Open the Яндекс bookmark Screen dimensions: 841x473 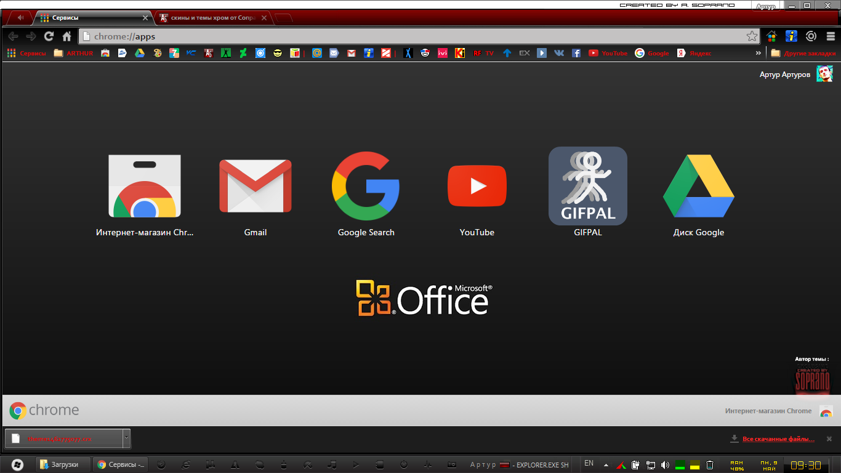coord(694,54)
